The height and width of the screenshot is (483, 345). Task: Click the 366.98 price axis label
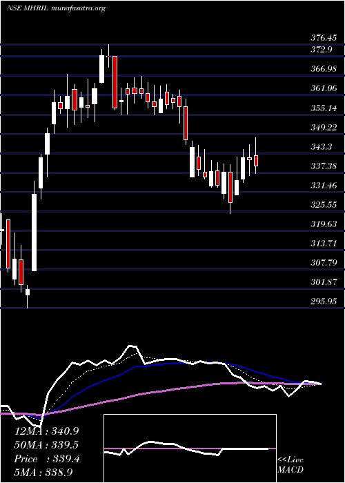tap(324, 69)
